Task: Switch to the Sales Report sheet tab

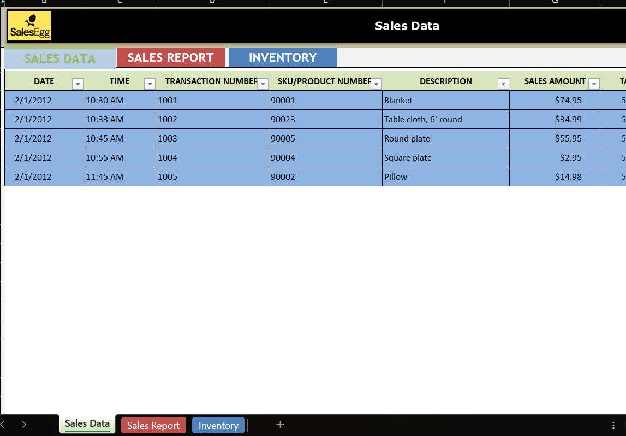Action: (153, 425)
